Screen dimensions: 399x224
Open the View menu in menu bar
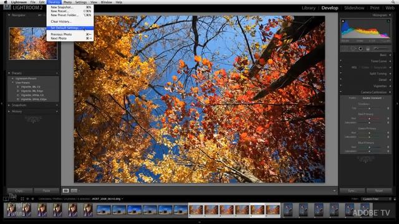[x=94, y=2]
